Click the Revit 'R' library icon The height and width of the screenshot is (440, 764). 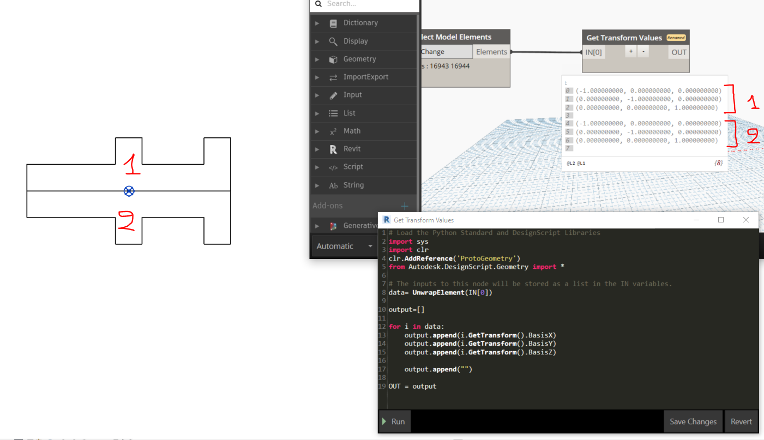click(333, 149)
